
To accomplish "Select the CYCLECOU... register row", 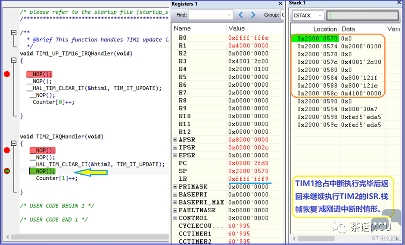I will [227, 226].
